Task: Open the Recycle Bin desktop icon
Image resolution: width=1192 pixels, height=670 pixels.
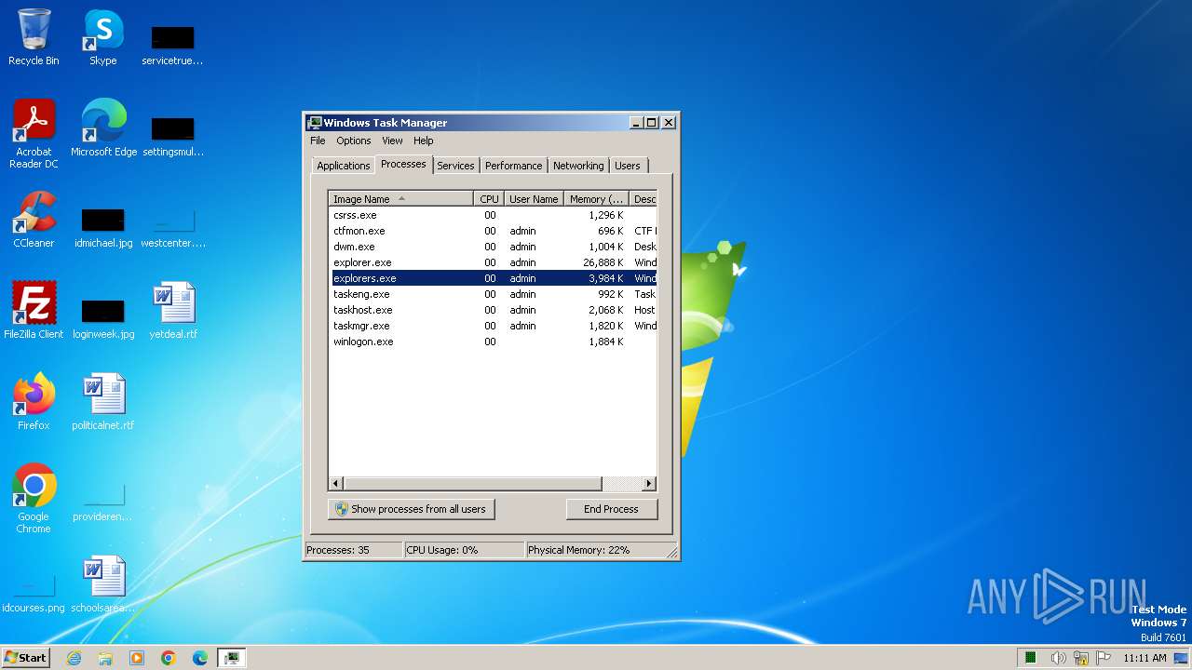Action: pos(34,37)
